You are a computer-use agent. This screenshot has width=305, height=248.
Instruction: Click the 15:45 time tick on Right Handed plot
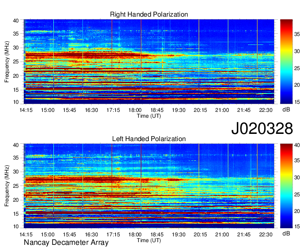click(x=70, y=110)
